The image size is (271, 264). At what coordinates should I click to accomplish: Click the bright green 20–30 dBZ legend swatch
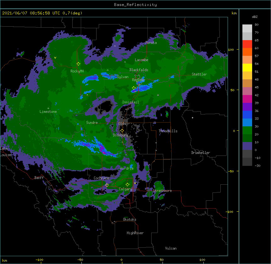pyautogui.click(x=247, y=130)
